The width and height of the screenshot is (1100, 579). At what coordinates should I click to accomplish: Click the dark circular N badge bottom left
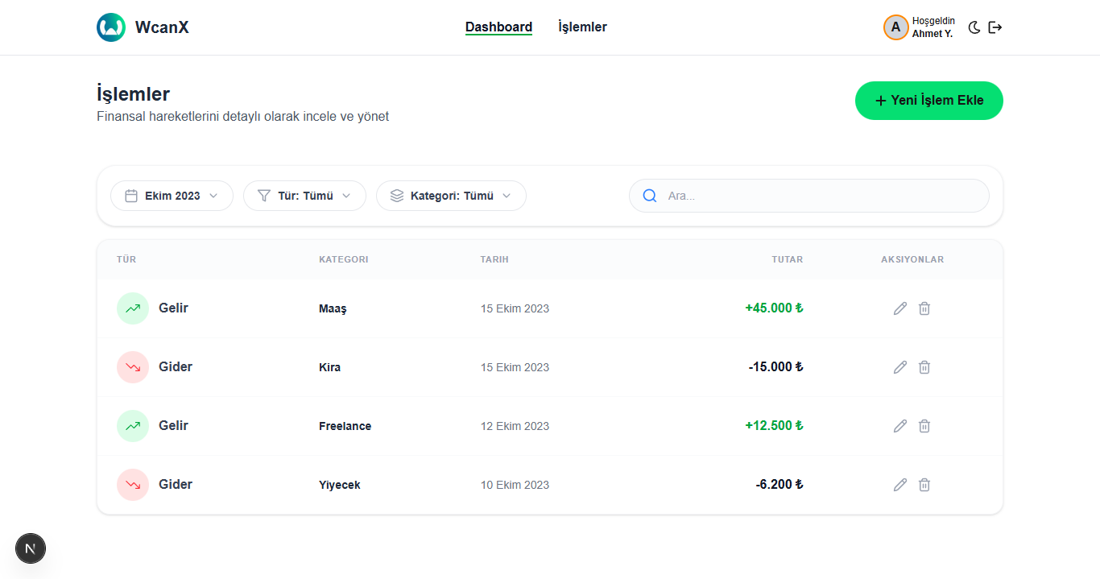click(x=31, y=548)
